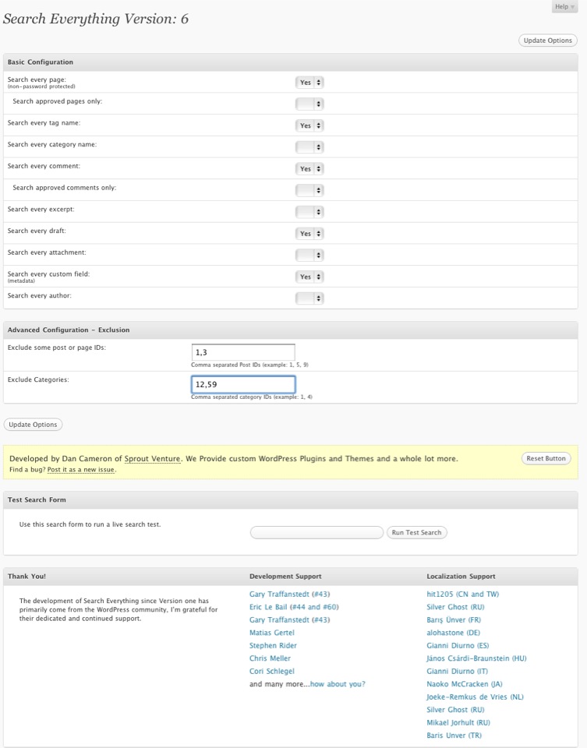The width and height of the screenshot is (587, 748).
Task: Focus the Exclude Categories input field
Action: (x=242, y=384)
